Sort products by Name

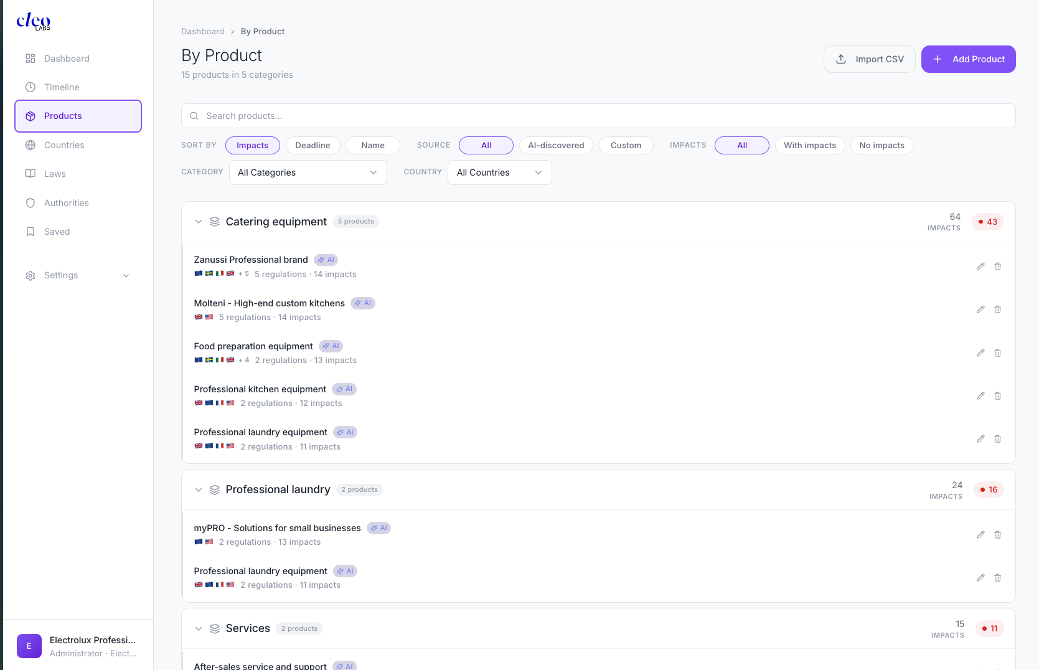pyautogui.click(x=373, y=146)
